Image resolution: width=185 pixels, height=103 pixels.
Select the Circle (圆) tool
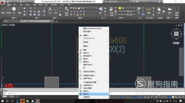click(14, 10)
